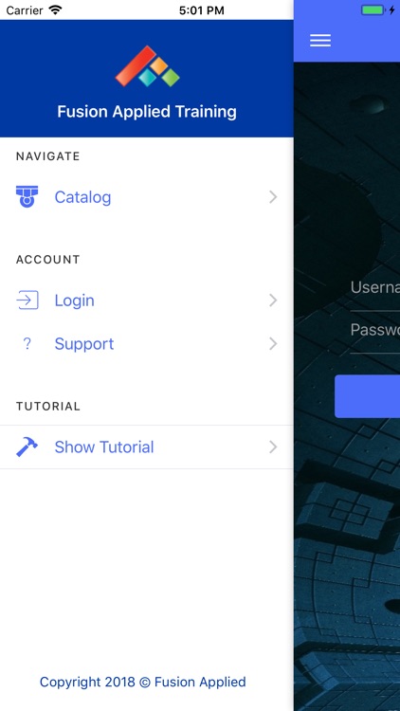Expand the Show Tutorial chevron arrow
The height and width of the screenshot is (711, 400).
[273, 447]
